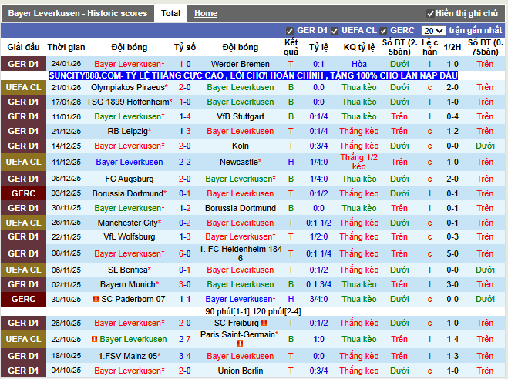Click the 1/2H column header

tap(452, 47)
